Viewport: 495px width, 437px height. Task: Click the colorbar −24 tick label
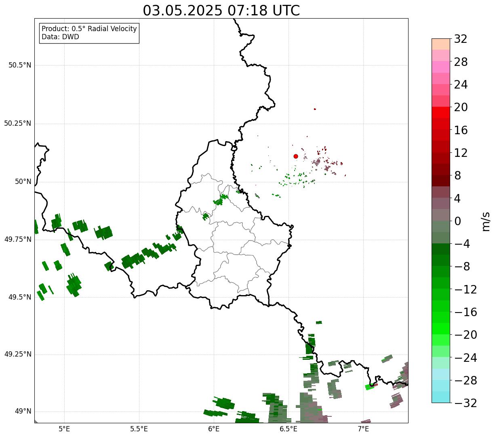coord(466,358)
